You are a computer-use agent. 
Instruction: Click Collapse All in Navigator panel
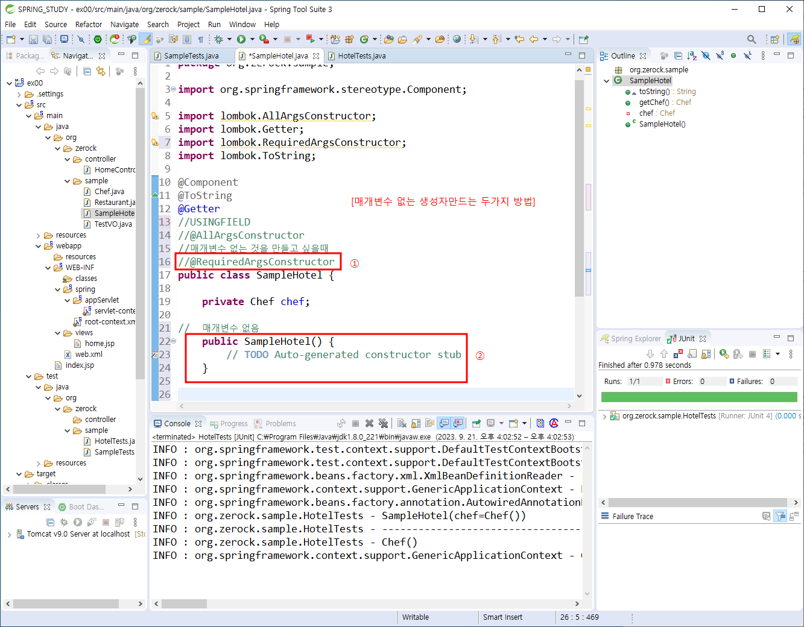87,71
